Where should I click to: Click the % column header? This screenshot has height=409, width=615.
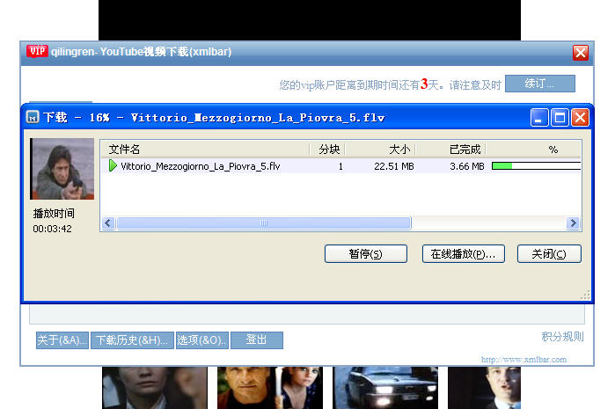533,149
